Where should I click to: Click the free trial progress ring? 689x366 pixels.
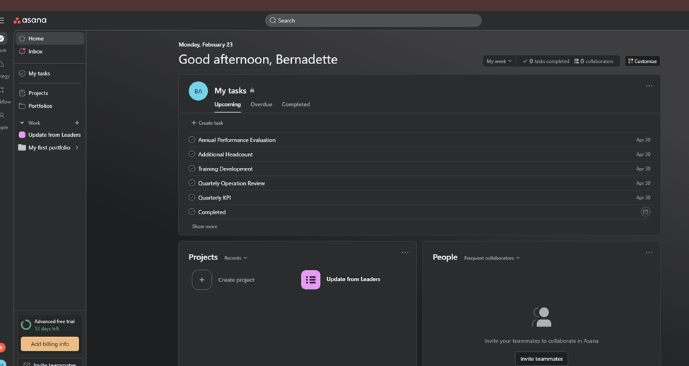point(26,325)
